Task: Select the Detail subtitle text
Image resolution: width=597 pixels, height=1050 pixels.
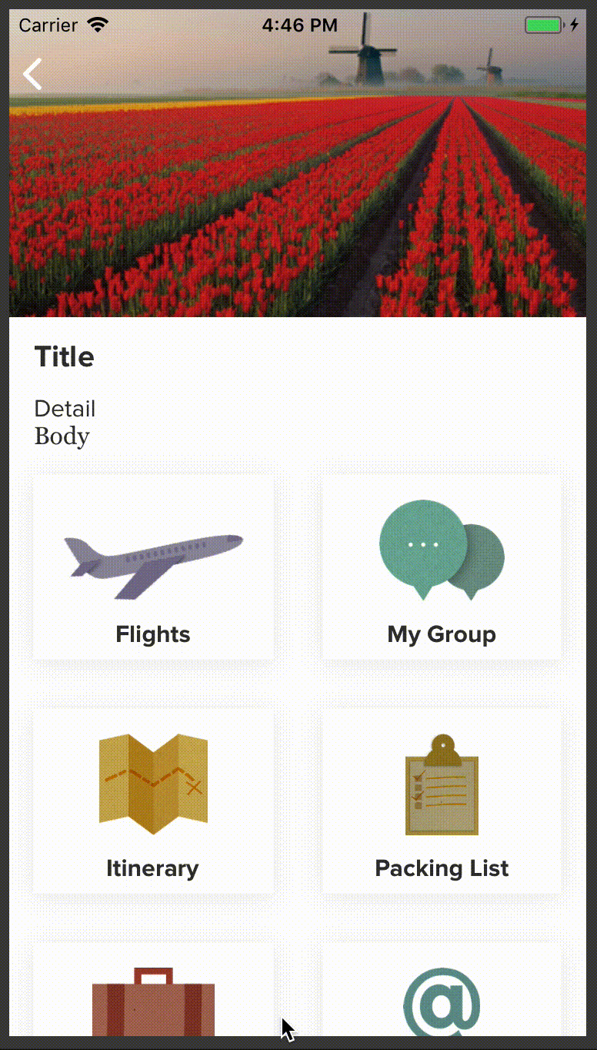Action: [65, 409]
